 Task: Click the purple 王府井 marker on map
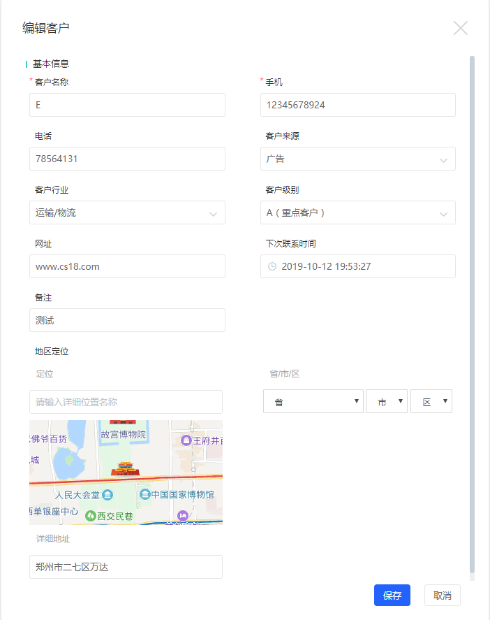coord(186,440)
